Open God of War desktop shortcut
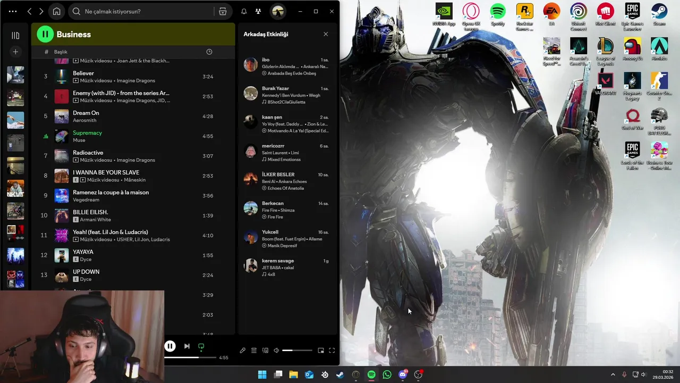The width and height of the screenshot is (680, 383). (632, 119)
